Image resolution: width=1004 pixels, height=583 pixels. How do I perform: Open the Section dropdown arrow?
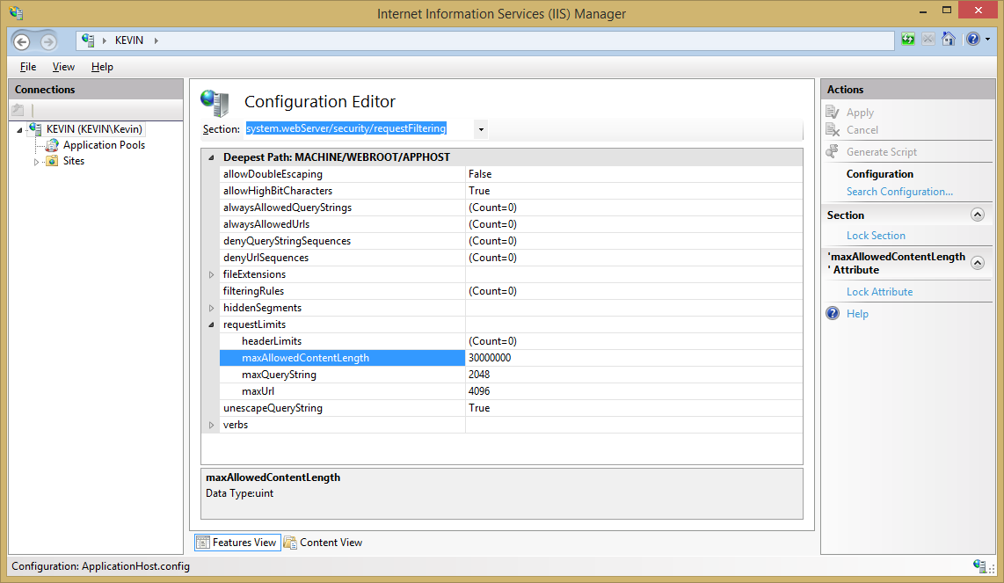(x=481, y=129)
